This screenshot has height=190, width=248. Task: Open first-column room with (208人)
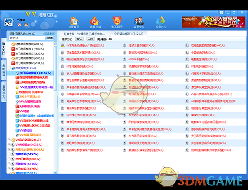click(x=83, y=53)
